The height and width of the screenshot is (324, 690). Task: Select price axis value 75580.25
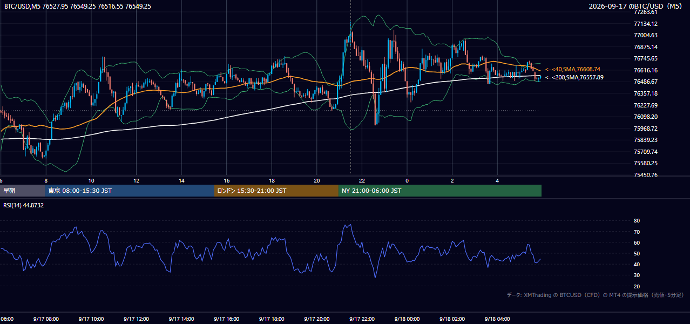click(646, 163)
